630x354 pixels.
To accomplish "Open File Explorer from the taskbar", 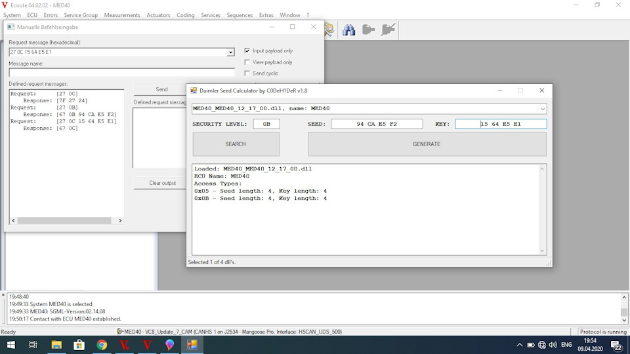I will coord(56,345).
